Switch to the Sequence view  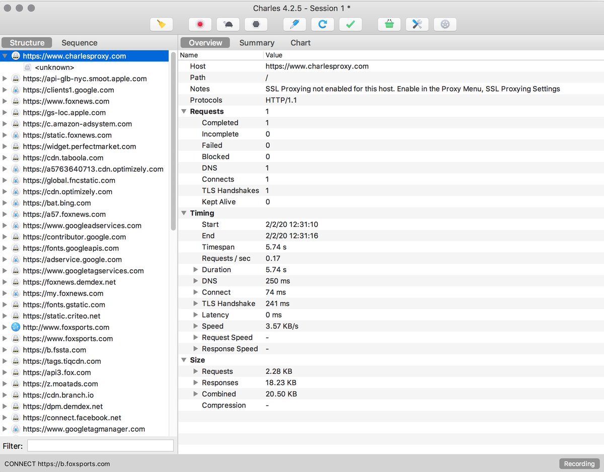click(80, 43)
